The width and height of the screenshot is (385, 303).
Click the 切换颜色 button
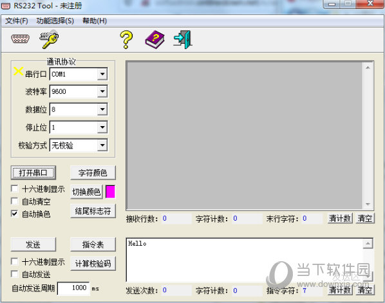[86, 192]
